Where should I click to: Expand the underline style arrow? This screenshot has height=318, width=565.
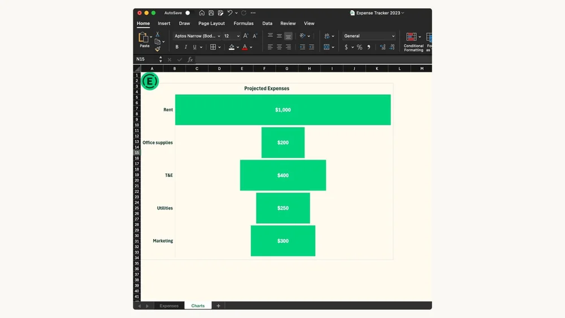[201, 47]
